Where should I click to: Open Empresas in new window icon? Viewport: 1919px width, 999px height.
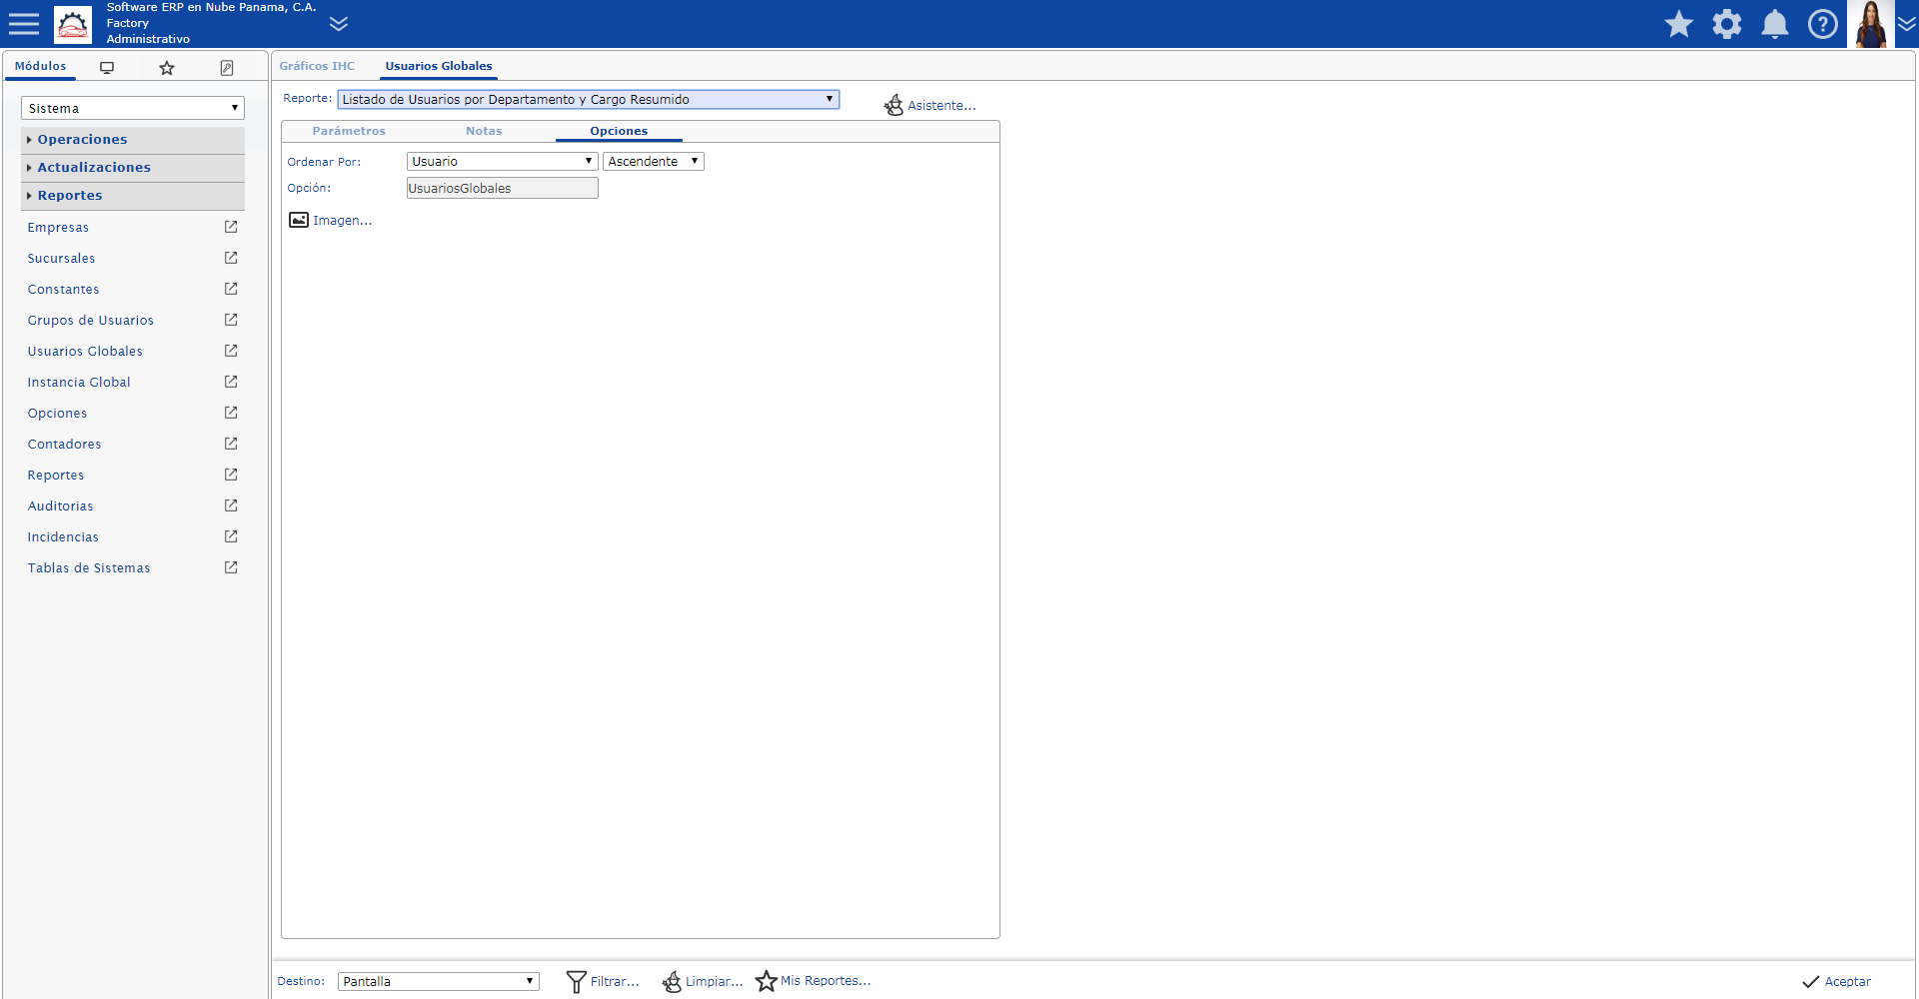point(231,227)
